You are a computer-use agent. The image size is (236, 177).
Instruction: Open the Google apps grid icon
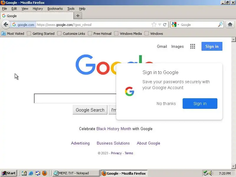tap(193, 46)
